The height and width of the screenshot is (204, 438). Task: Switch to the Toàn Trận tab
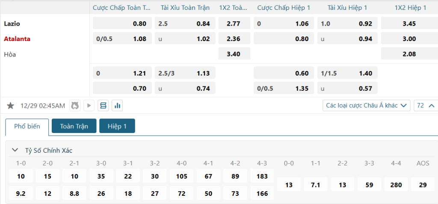(x=74, y=126)
